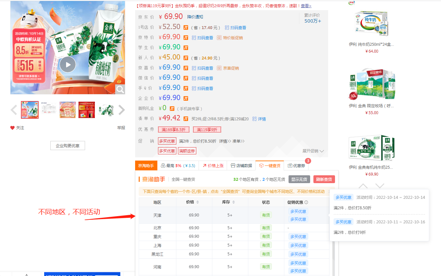Open the 伊利 纯牛奶250ml*24盒 product image
This screenshot has height=276, width=441.
(x=371, y=24)
